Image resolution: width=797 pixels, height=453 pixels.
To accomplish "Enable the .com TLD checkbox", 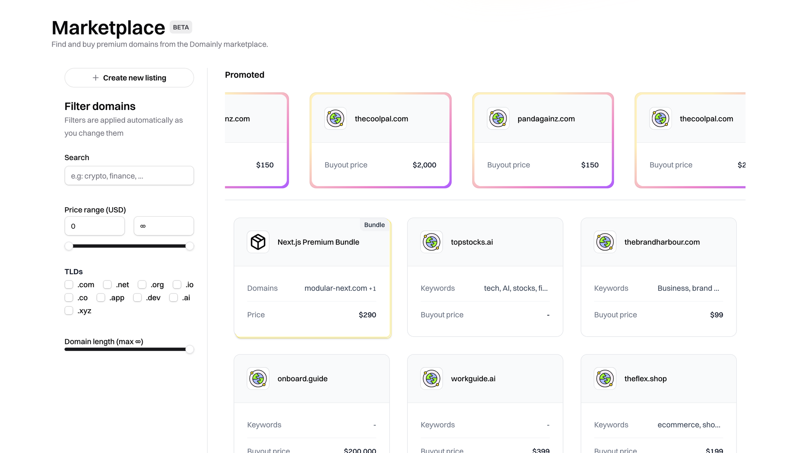I will pyautogui.click(x=69, y=284).
